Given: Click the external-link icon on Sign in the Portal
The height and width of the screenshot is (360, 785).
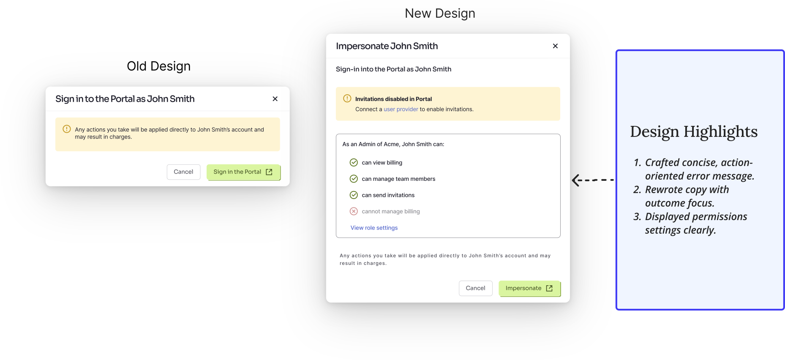Looking at the screenshot, I should pyautogui.click(x=269, y=172).
